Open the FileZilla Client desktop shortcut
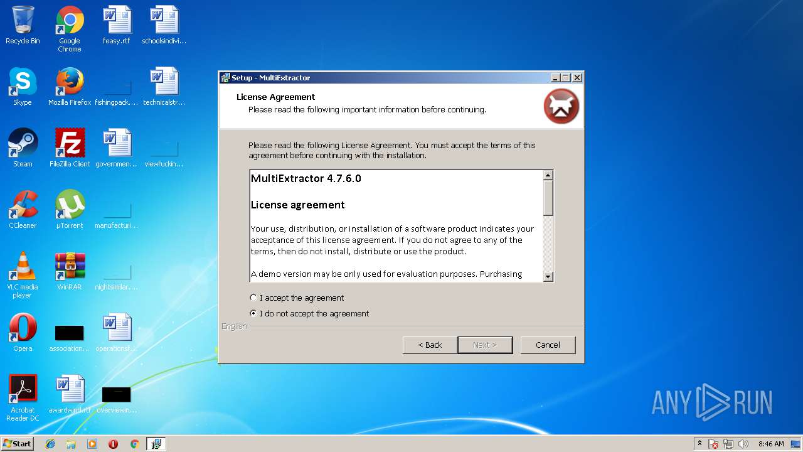 tap(70, 148)
